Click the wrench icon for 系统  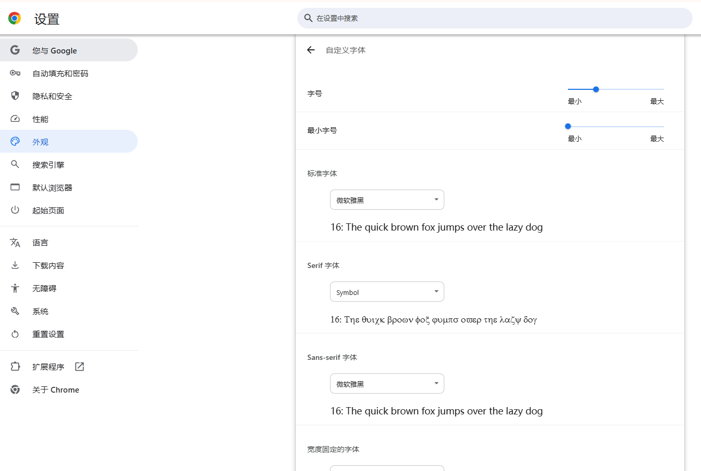[15, 311]
